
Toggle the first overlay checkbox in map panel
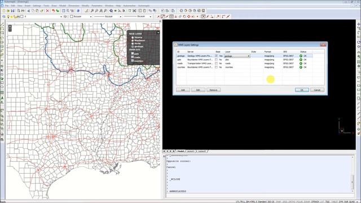(x=133, y=54)
